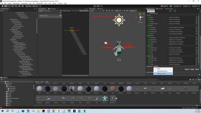Click the Pause button
The height and width of the screenshot is (113, 201).
pos(98,6)
